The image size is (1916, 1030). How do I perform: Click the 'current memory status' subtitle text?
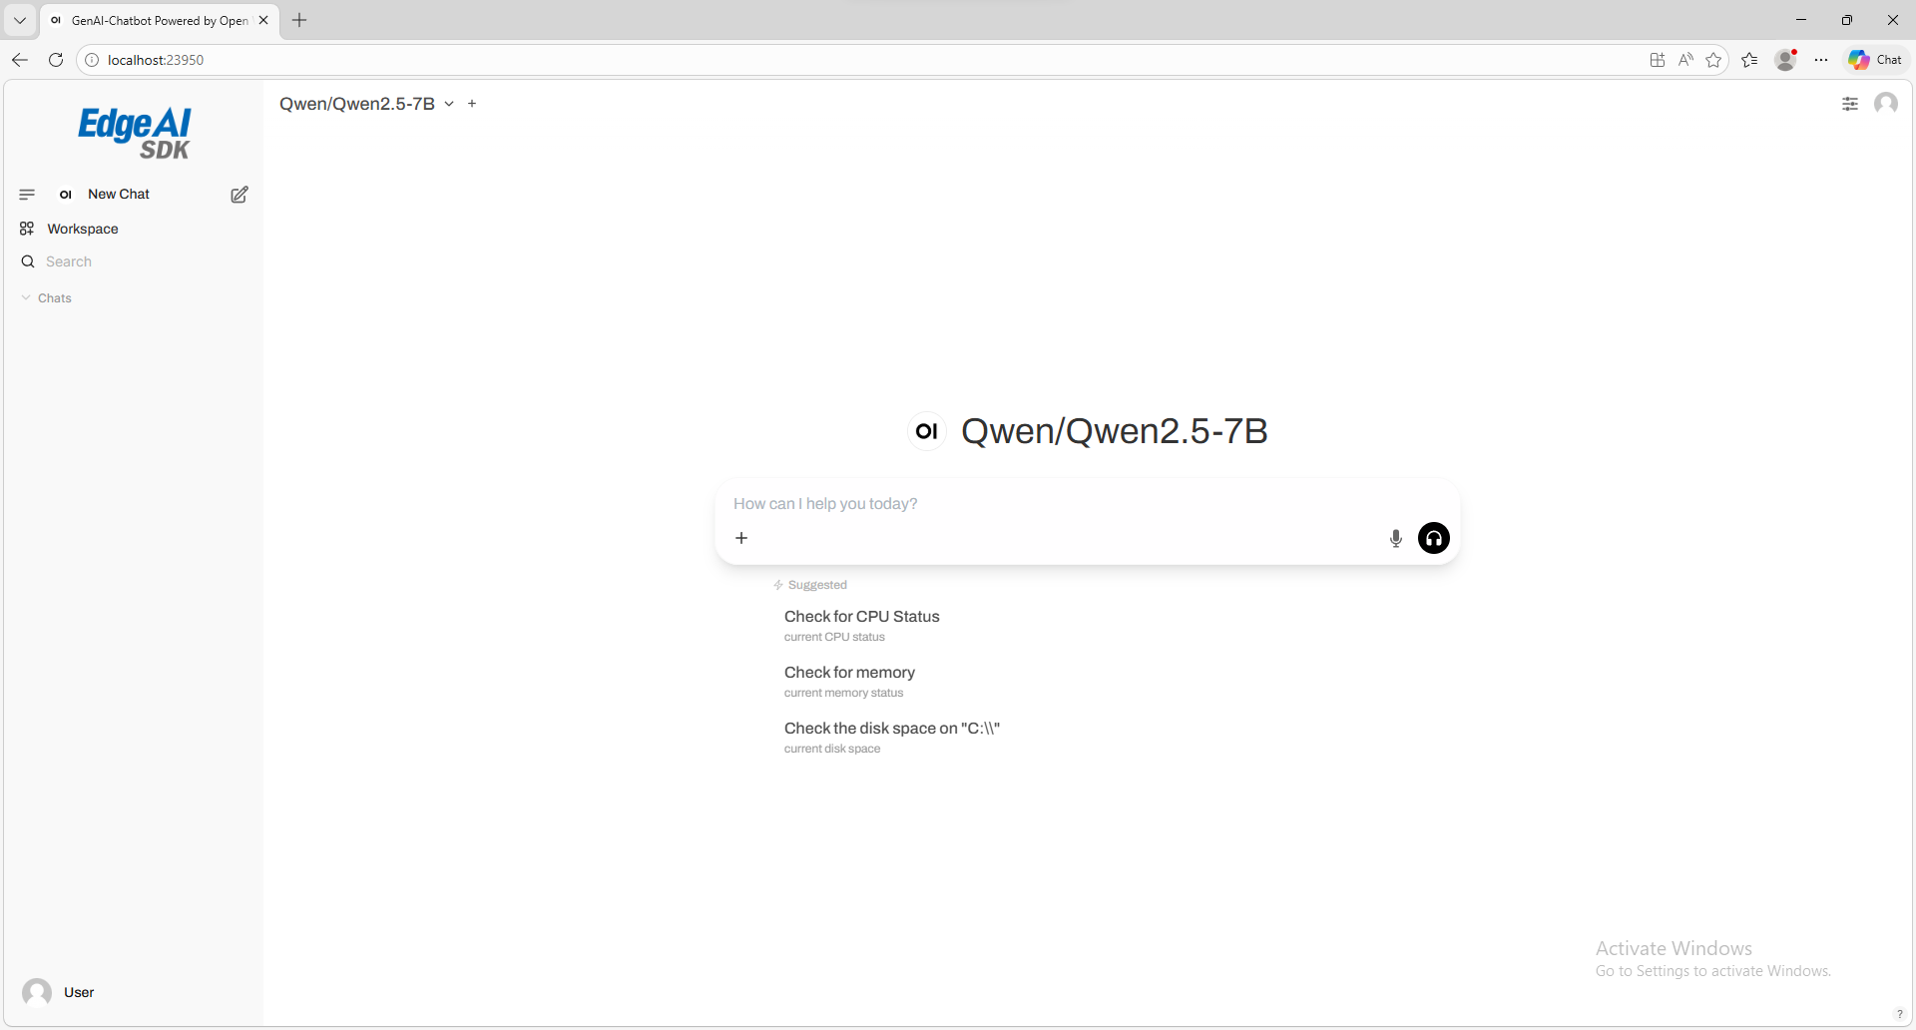(843, 693)
